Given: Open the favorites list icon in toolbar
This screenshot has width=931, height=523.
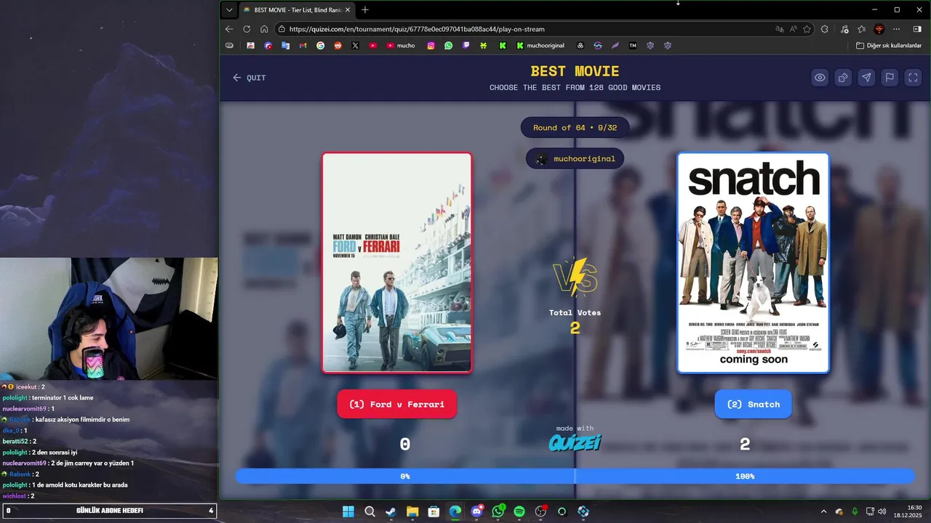Looking at the screenshot, I should tap(862, 29).
